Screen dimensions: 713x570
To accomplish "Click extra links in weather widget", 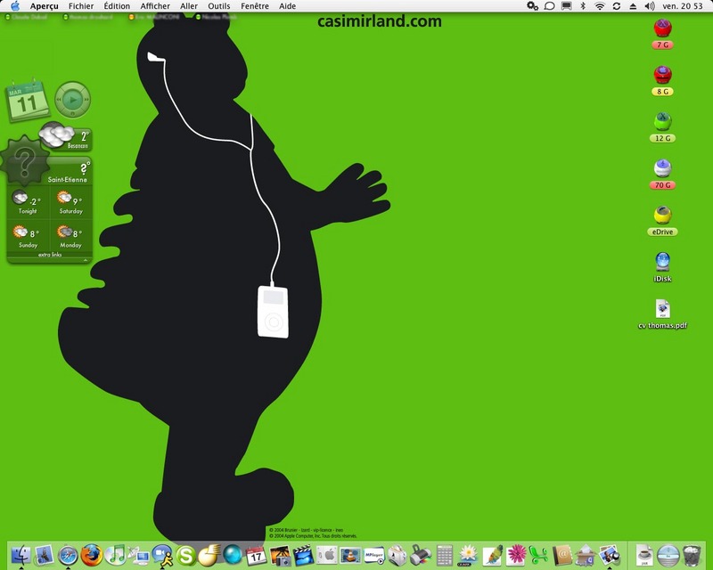I will pos(50,255).
